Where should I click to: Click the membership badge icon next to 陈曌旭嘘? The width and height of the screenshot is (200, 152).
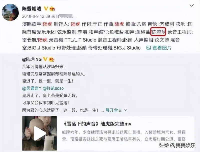52,9
